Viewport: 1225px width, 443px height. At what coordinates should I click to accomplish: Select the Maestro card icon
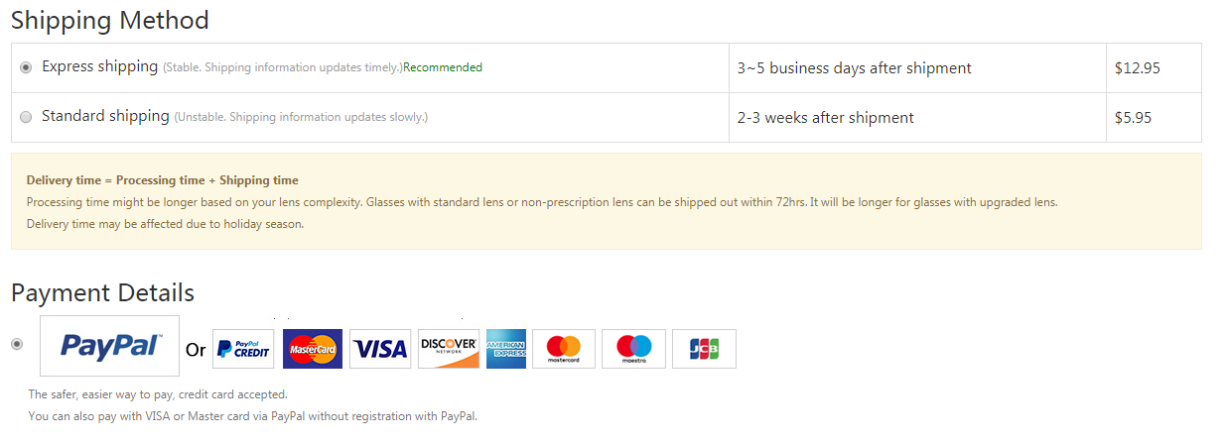tap(633, 349)
